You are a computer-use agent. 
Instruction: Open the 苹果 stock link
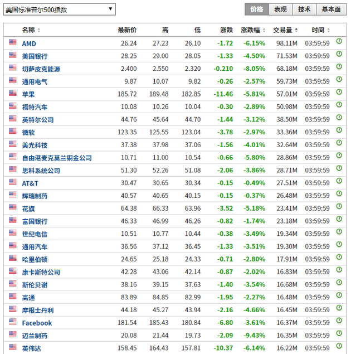28,94
